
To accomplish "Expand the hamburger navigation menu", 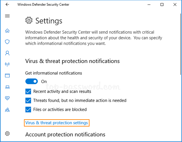I will click(7, 16).
